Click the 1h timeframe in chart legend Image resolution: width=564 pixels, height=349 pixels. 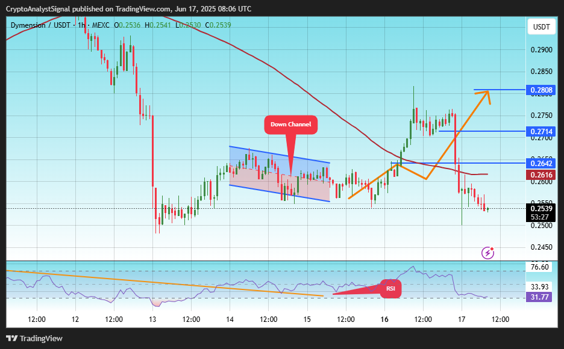pos(81,25)
